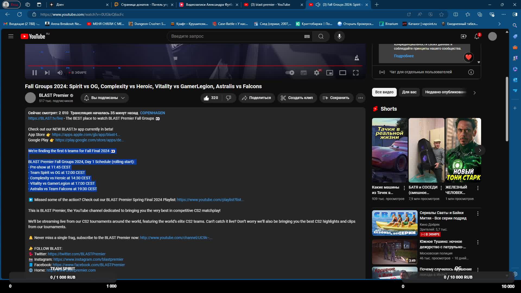The width and height of the screenshot is (521, 293).
Task: Open YouTube notifications bell
Action: coord(476,36)
